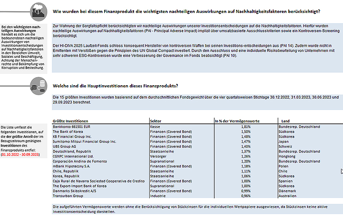Select the heading 'Welche sind die Hauptinvestitionen dieses Finanzprodukts?'
343x215 pixels.
tap(115, 86)
